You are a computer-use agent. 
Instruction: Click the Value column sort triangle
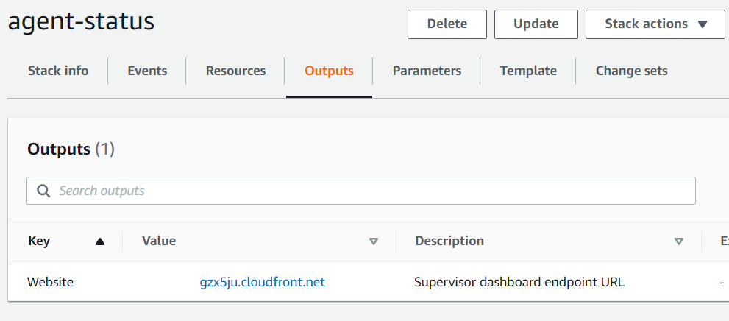374,241
